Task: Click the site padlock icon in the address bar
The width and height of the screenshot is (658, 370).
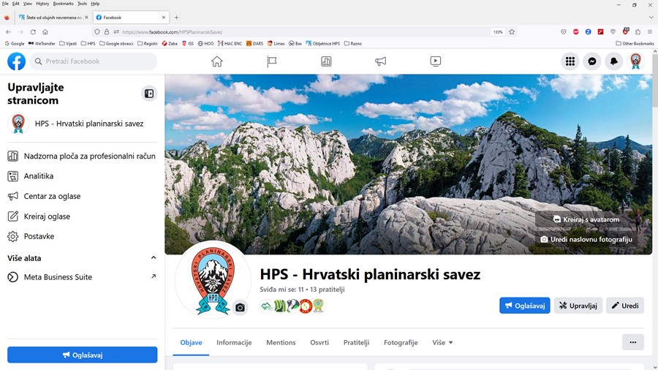Action: click(107, 32)
